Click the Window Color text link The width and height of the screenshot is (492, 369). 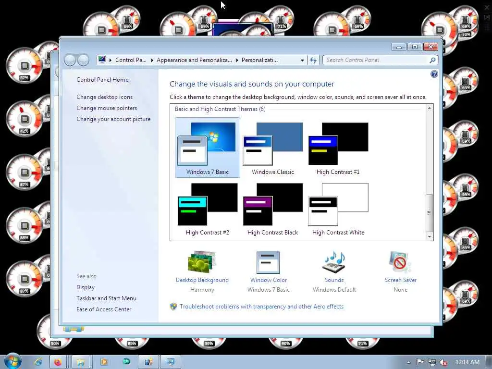269,280
